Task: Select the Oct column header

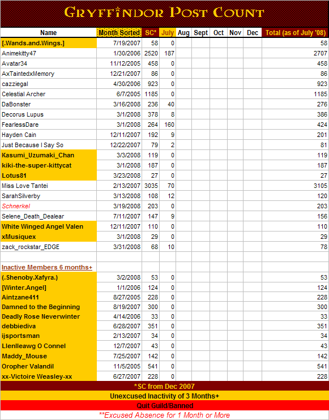Action: pyautogui.click(x=219, y=33)
